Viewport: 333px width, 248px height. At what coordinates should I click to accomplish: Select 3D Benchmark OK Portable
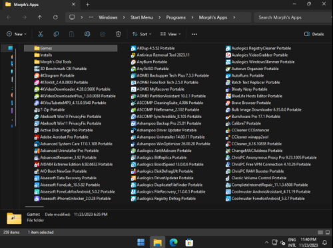[61, 69]
